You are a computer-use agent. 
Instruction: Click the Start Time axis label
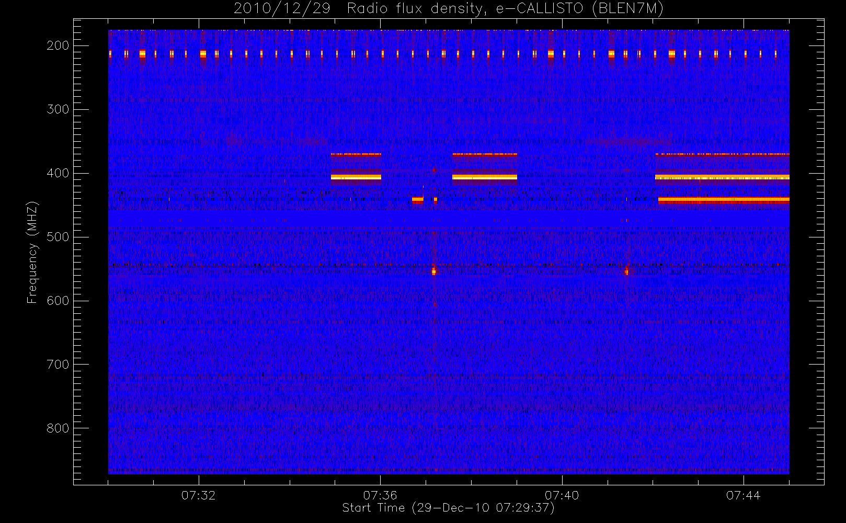click(448, 508)
